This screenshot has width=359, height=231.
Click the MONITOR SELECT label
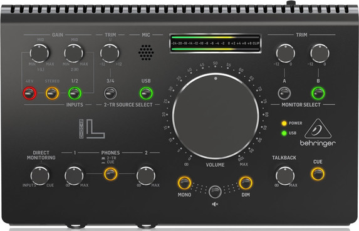click(301, 105)
